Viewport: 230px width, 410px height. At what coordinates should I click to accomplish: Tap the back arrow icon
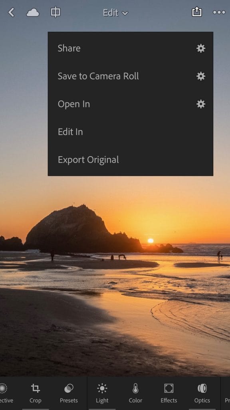[11, 12]
